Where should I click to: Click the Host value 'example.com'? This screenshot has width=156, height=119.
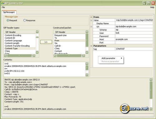(x=134, y=39)
